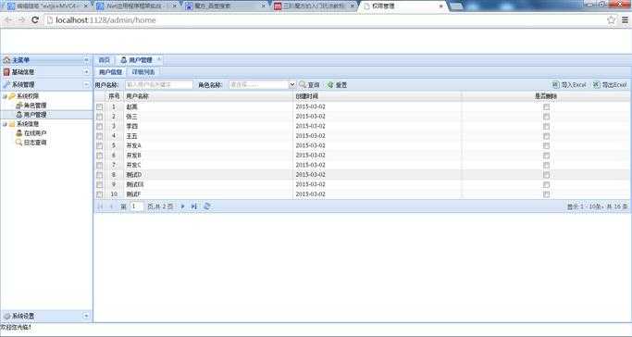Check the row selector for 王五
This screenshot has width=632, height=337.
[100, 136]
